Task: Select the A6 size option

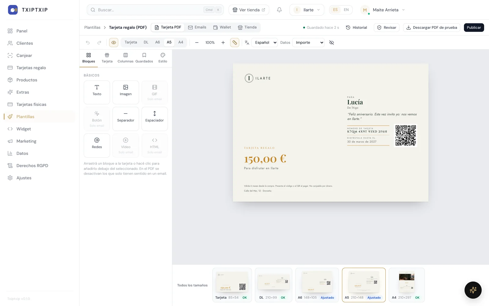Action: [157, 42]
